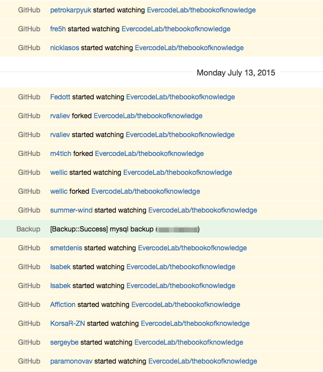Open the nicklasos user link
Image resolution: width=323 pixels, height=372 pixels.
click(65, 48)
